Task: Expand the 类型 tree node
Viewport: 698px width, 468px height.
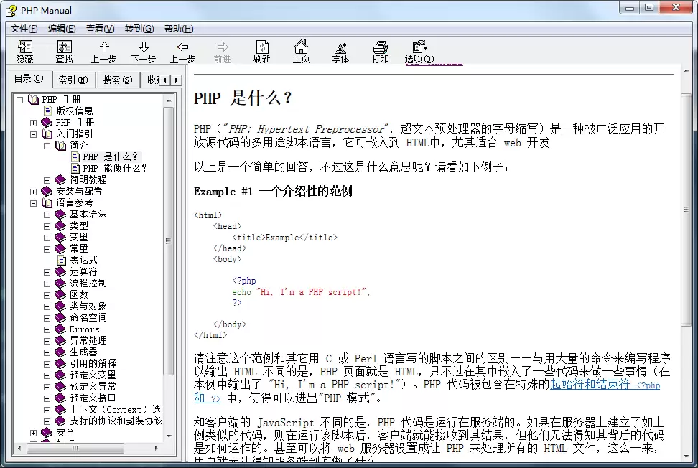Action: (x=47, y=226)
